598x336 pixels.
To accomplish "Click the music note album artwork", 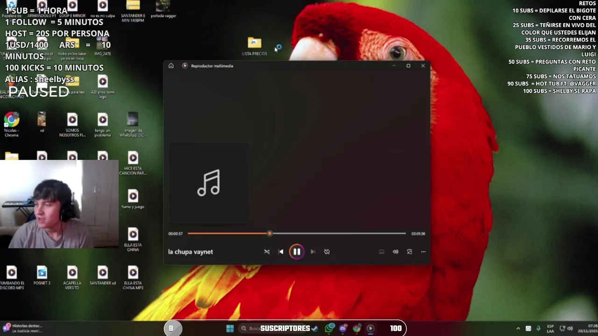I will tap(208, 183).
